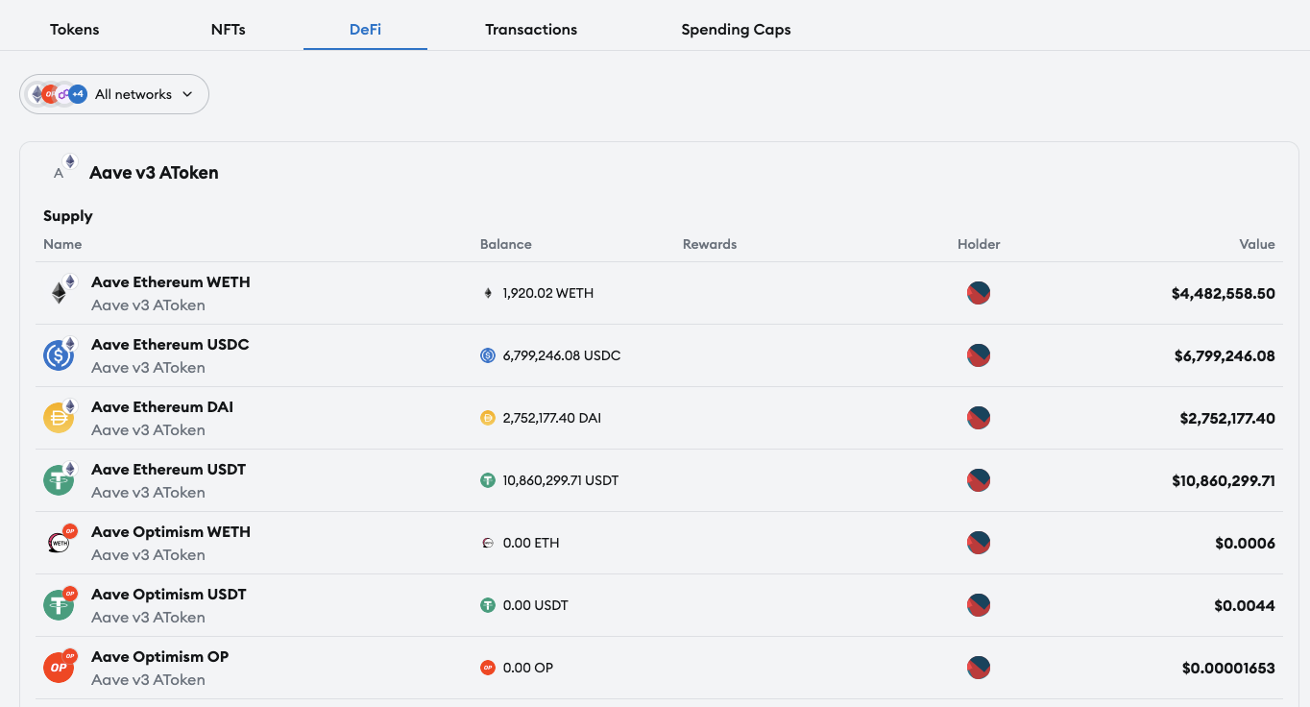Click the WETH icon beside 0.00 ETH
This screenshot has height=707, width=1310.
point(488,543)
